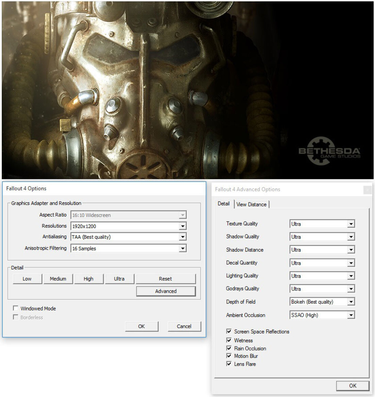This screenshot has height=397, width=375.
Task: Open the Advanced options button
Action: point(166,291)
